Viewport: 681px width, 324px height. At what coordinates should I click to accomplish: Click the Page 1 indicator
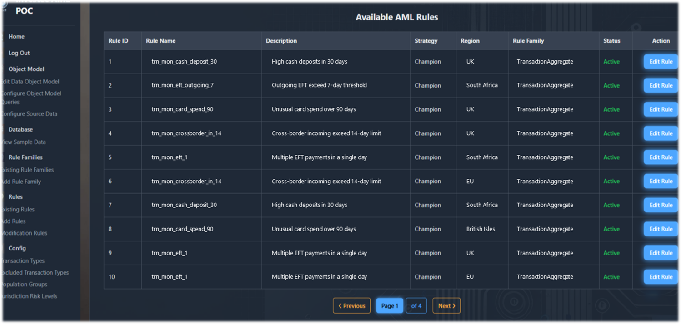(x=389, y=306)
